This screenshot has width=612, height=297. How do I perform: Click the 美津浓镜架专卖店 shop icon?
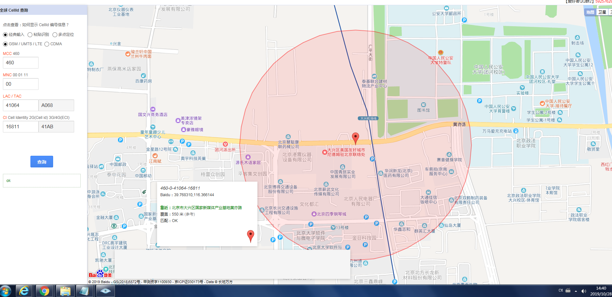(178, 121)
